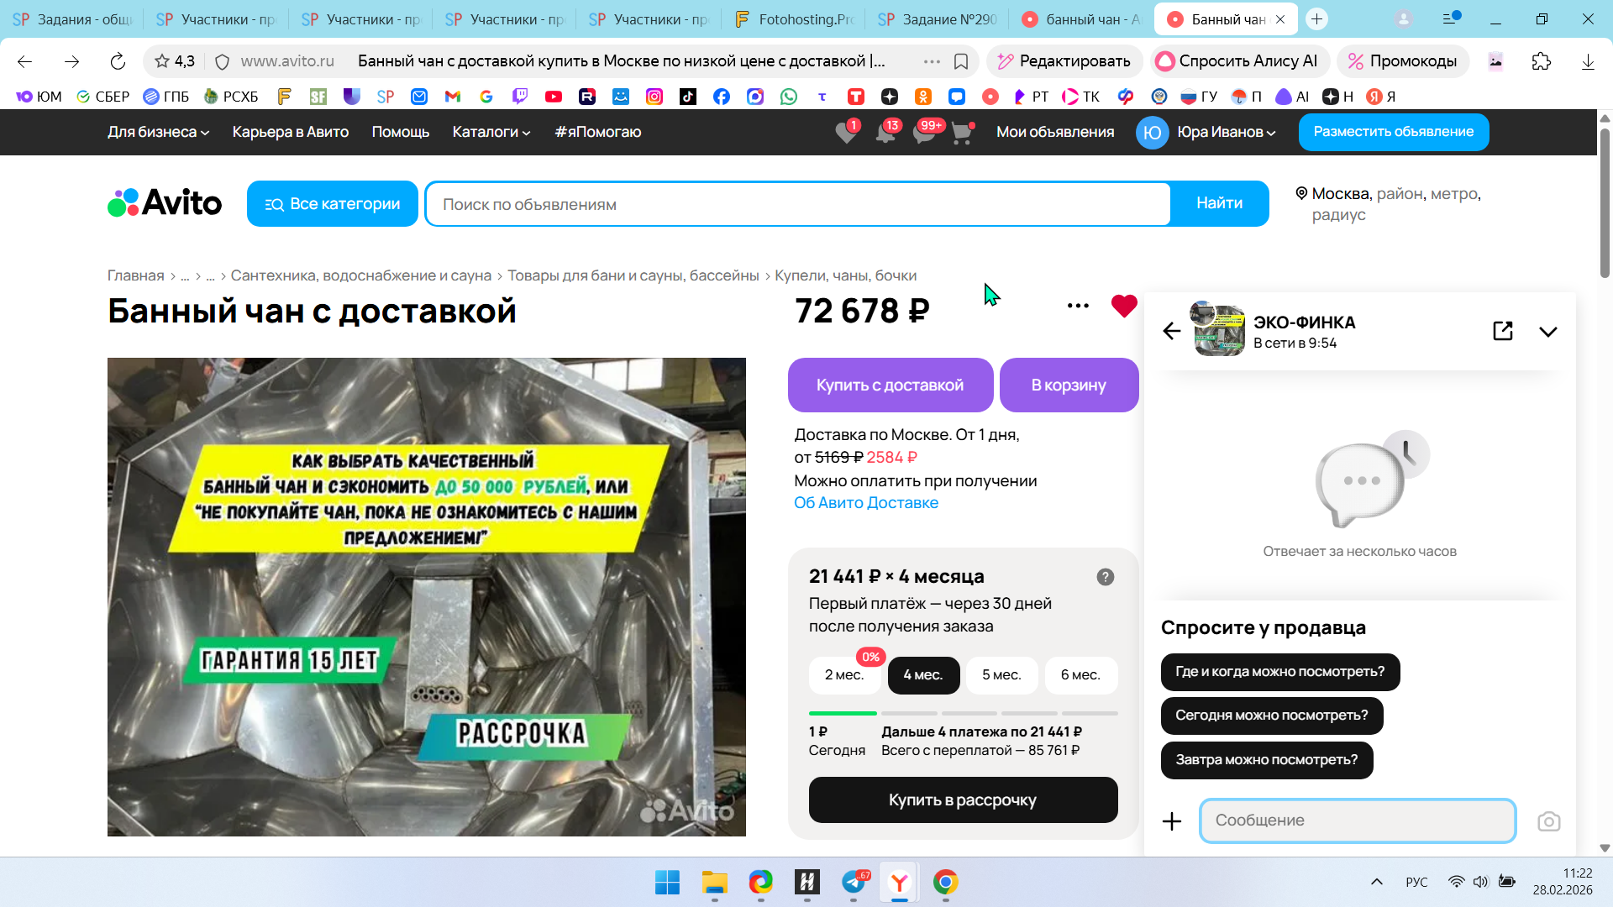Select the 6 мес. installment option
Screen dimensions: 1613x907
1080,675
